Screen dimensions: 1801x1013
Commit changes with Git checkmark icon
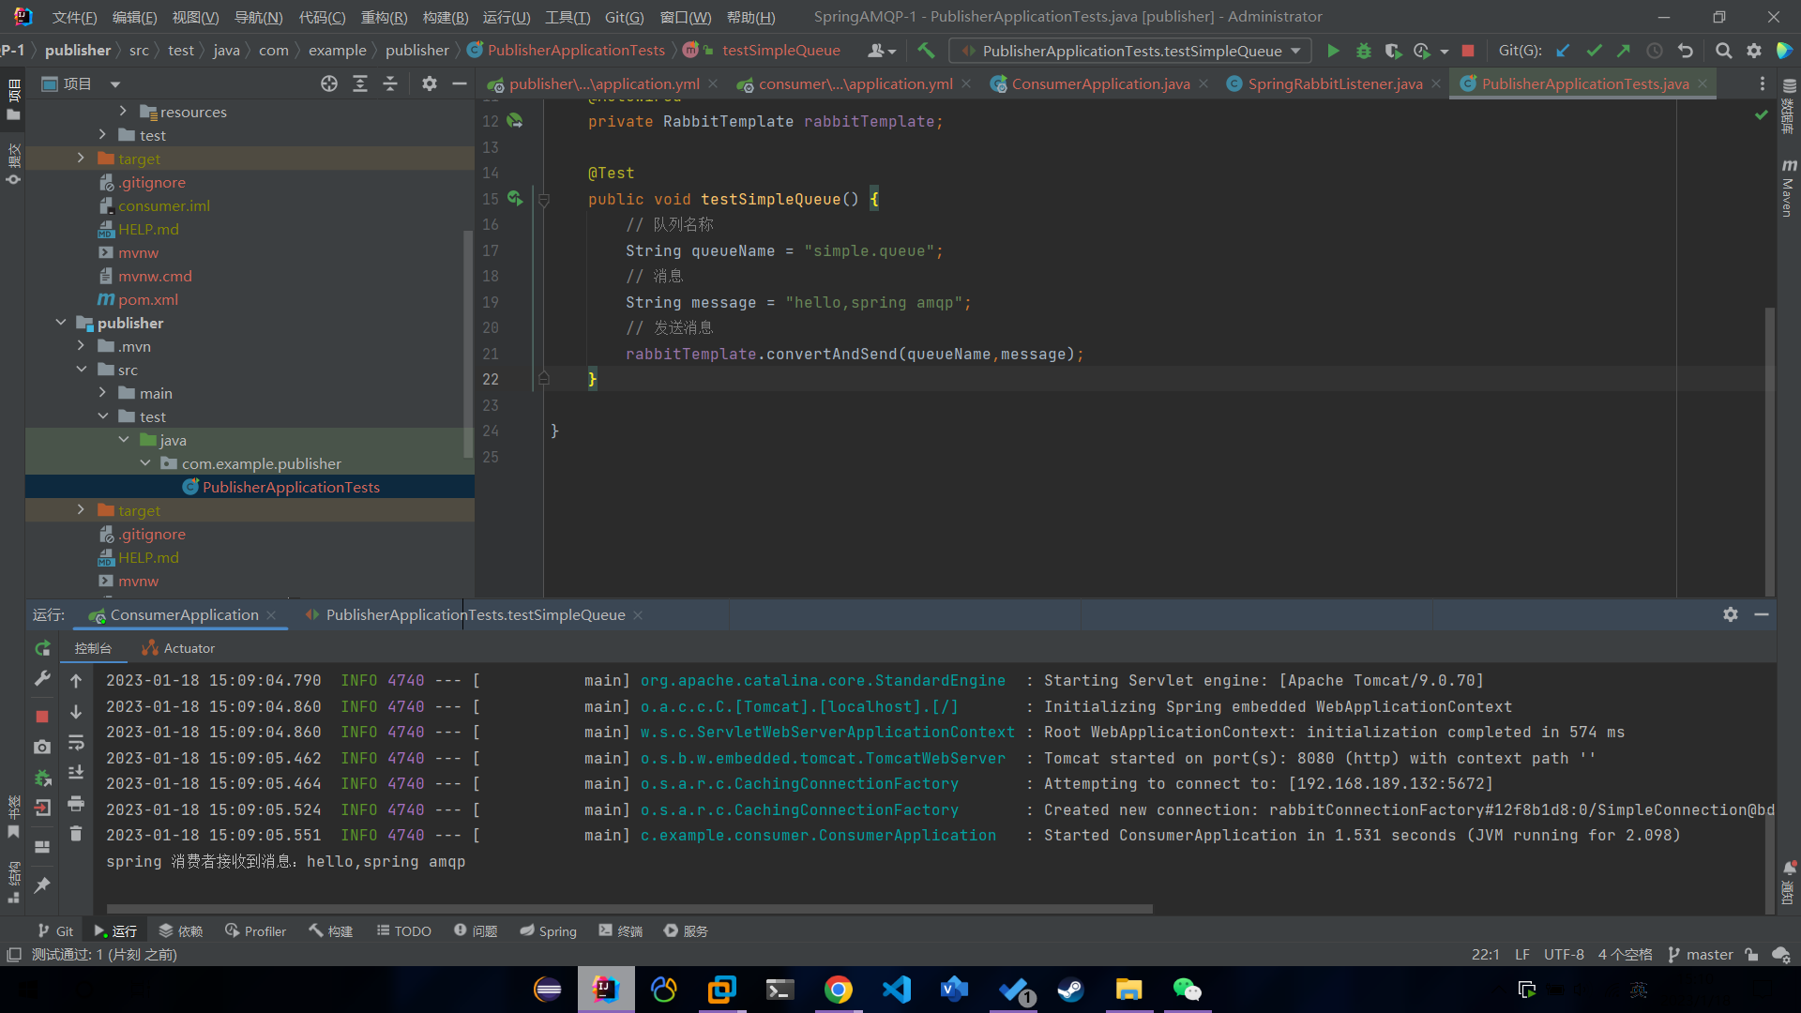1594,51
